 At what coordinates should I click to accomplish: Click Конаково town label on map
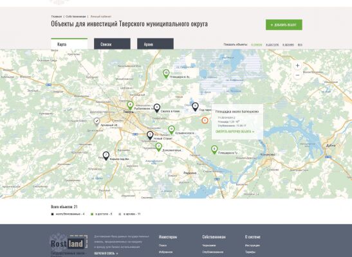(267, 154)
